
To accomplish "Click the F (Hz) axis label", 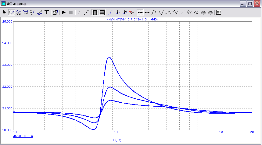I will pos(117,140).
